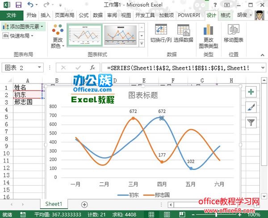
Task: Open Chart Styles paintbrush button
Action: (x=251, y=107)
